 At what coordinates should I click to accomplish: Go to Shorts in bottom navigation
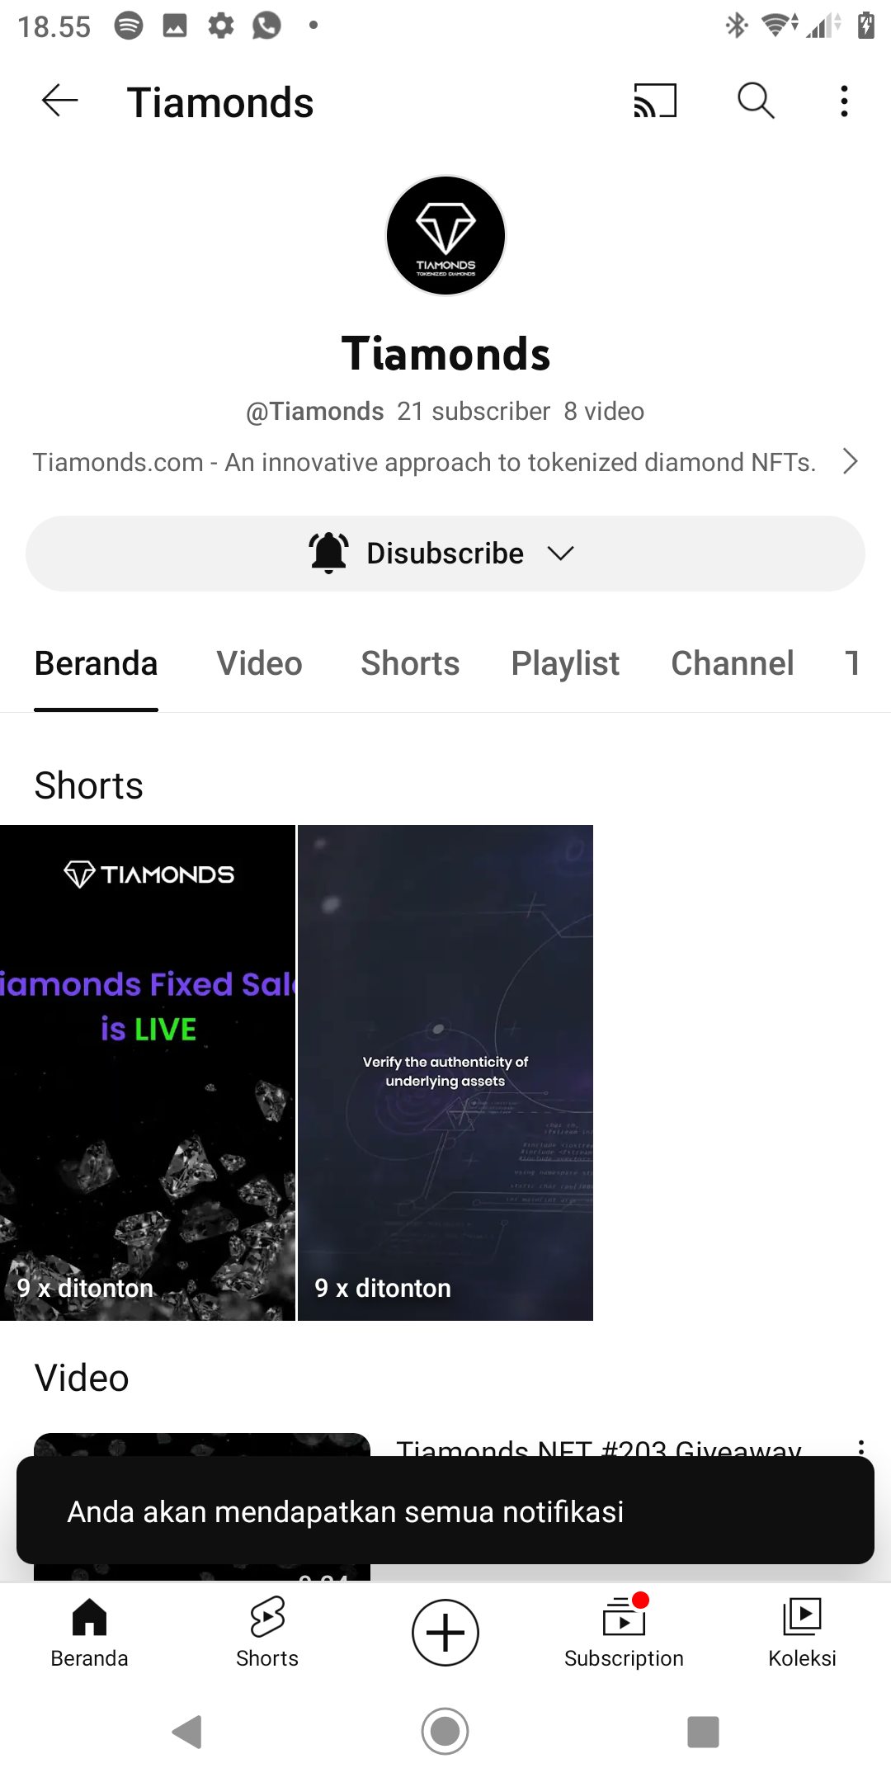click(x=267, y=1633)
